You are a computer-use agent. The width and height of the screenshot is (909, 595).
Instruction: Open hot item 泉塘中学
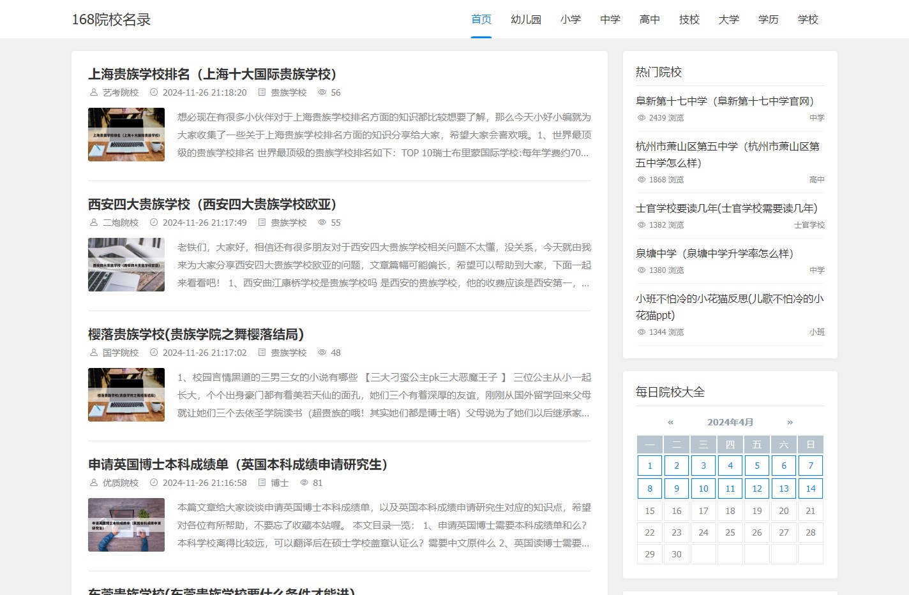pos(717,253)
